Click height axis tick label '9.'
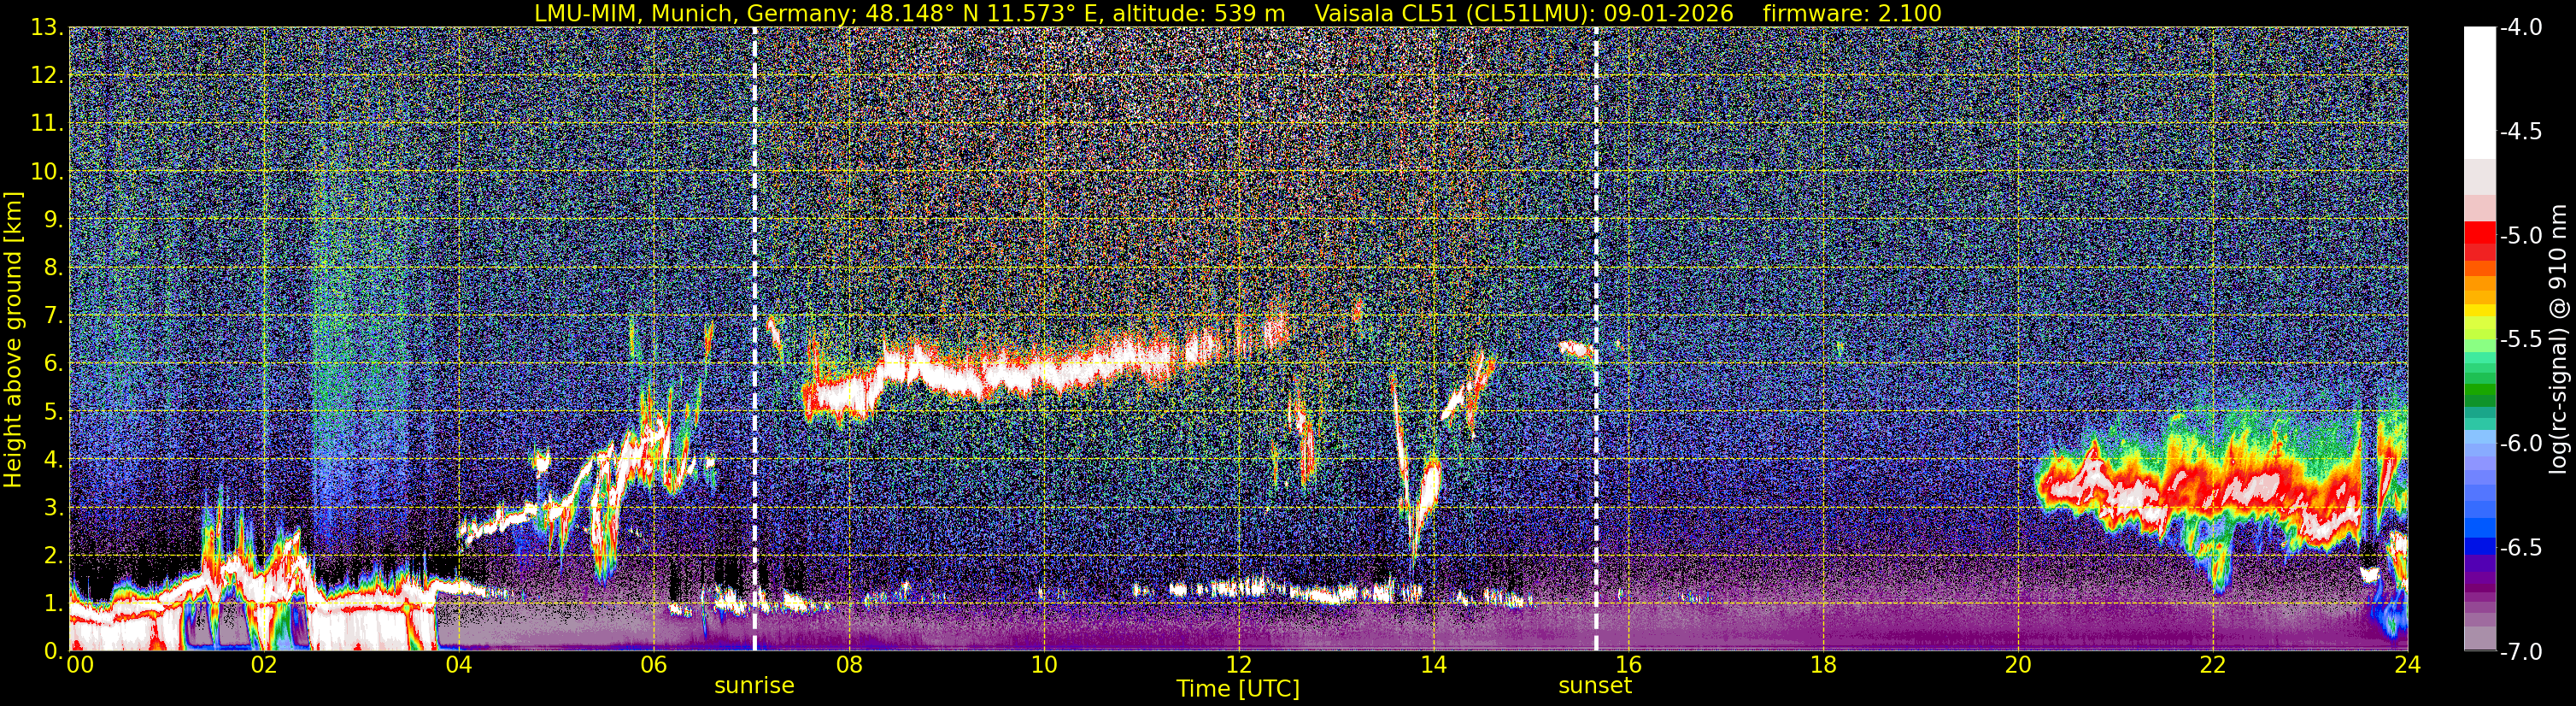Image resolution: width=2576 pixels, height=706 pixels. [54, 220]
